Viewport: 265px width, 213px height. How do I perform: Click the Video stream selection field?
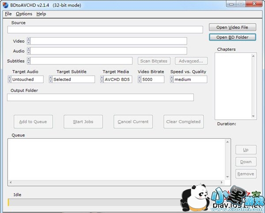click(109, 41)
